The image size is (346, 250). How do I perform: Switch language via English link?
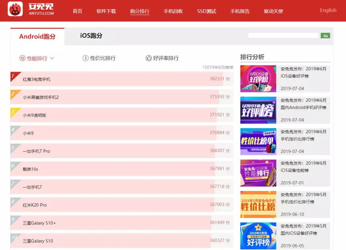[x=328, y=10]
